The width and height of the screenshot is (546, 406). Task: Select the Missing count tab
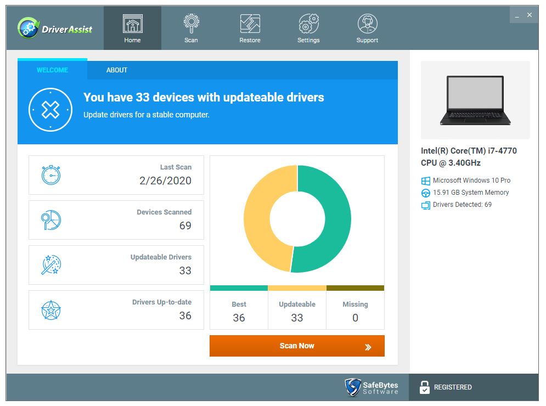(355, 311)
